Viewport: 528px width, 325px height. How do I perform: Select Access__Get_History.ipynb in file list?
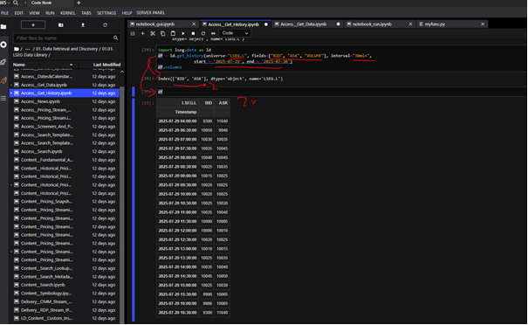tap(64, 93)
